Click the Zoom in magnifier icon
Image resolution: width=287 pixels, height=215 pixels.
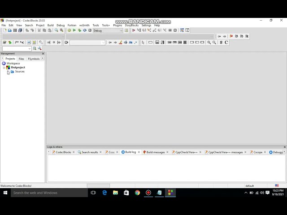(x=209, y=43)
